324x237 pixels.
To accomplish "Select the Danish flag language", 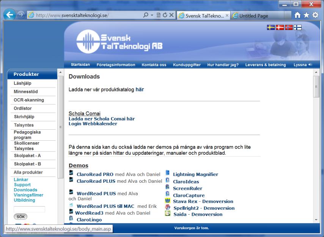I will point(280,27).
